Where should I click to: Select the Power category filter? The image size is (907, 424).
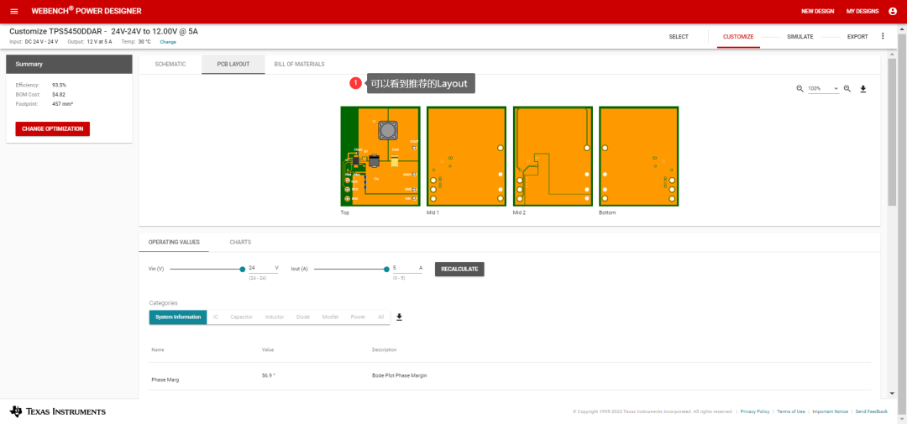pyautogui.click(x=358, y=317)
